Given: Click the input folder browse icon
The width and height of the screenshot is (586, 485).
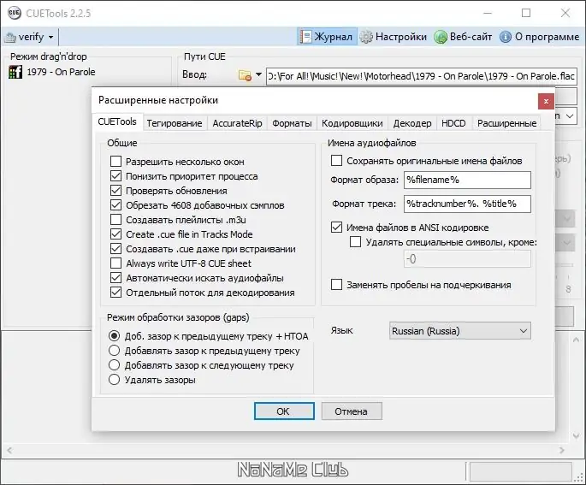Looking at the screenshot, I should click(245, 75).
